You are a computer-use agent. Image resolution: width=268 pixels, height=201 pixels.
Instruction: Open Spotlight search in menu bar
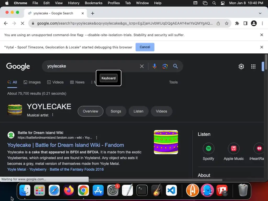[x=214, y=3]
